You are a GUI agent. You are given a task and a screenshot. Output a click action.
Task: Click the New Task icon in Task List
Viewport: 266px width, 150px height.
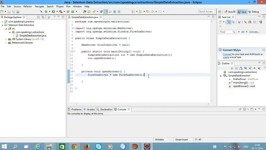click(x=220, y=22)
